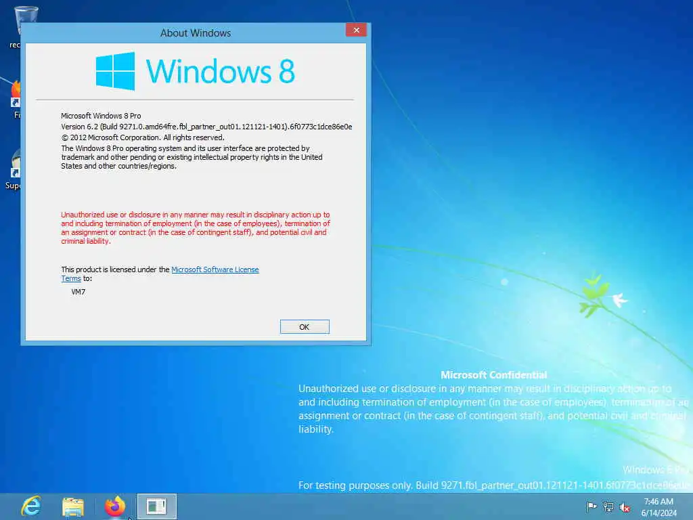Open muted volume tray icon
The image size is (693, 520).
625,507
